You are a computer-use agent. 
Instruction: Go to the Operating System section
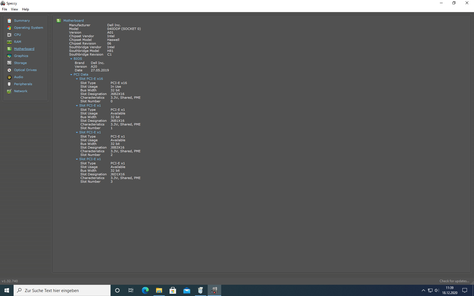point(28,28)
